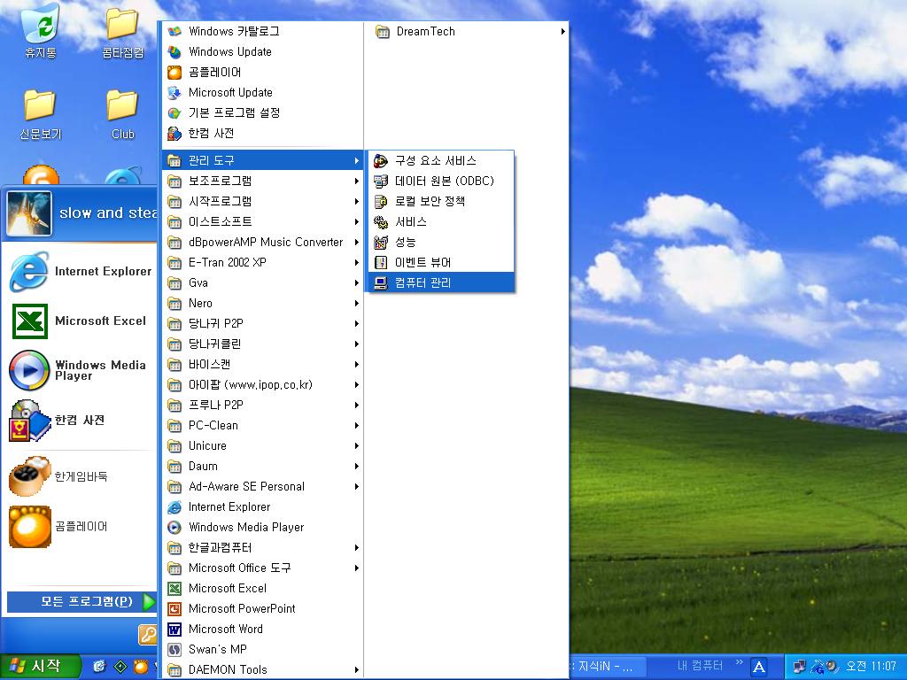Launch pinned Internet Explorer in Start menu left pane

tap(81, 271)
